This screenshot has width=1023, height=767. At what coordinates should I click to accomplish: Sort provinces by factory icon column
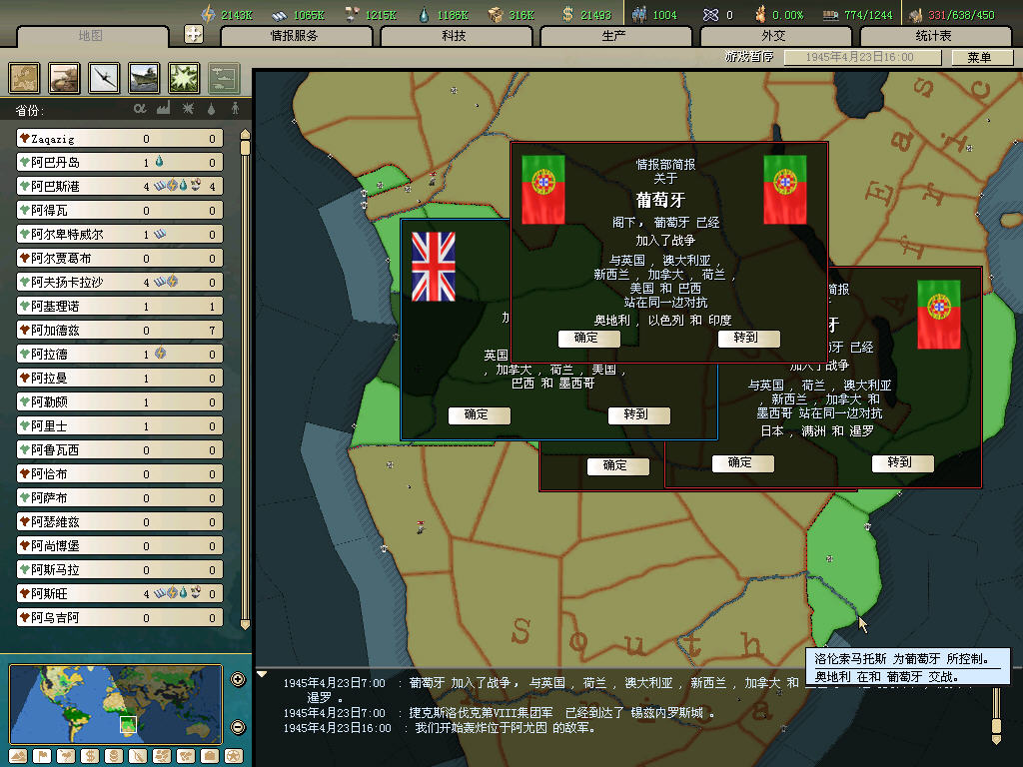[x=163, y=108]
